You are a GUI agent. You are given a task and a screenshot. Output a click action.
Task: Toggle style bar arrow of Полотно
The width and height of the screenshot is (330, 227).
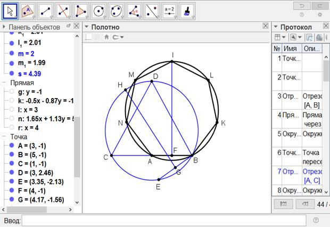[x=86, y=27]
